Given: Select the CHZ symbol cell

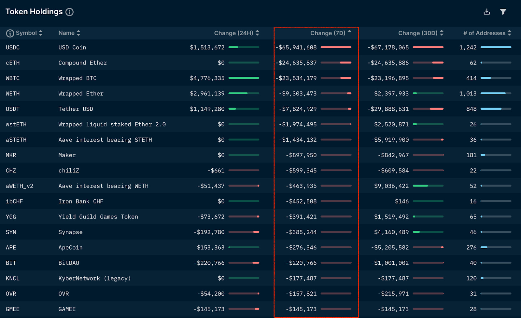Looking at the screenshot, I should tap(11, 171).
